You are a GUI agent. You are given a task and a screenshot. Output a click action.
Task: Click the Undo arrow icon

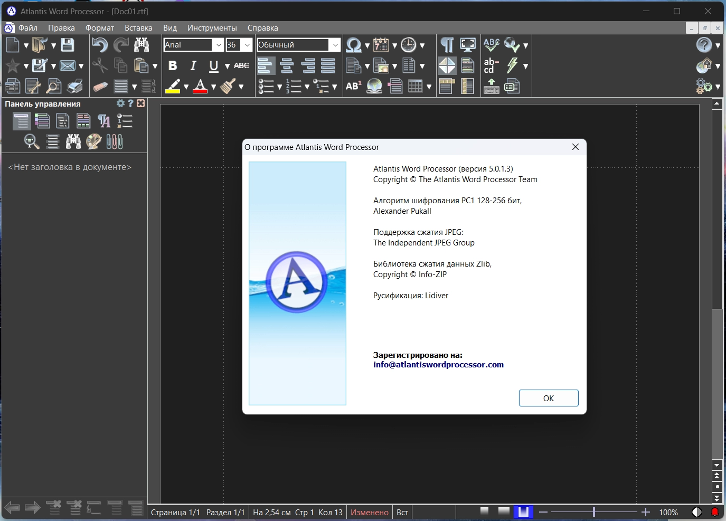pyautogui.click(x=99, y=45)
